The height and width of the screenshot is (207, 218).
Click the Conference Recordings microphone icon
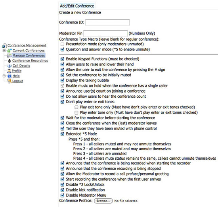[x=10, y=61]
